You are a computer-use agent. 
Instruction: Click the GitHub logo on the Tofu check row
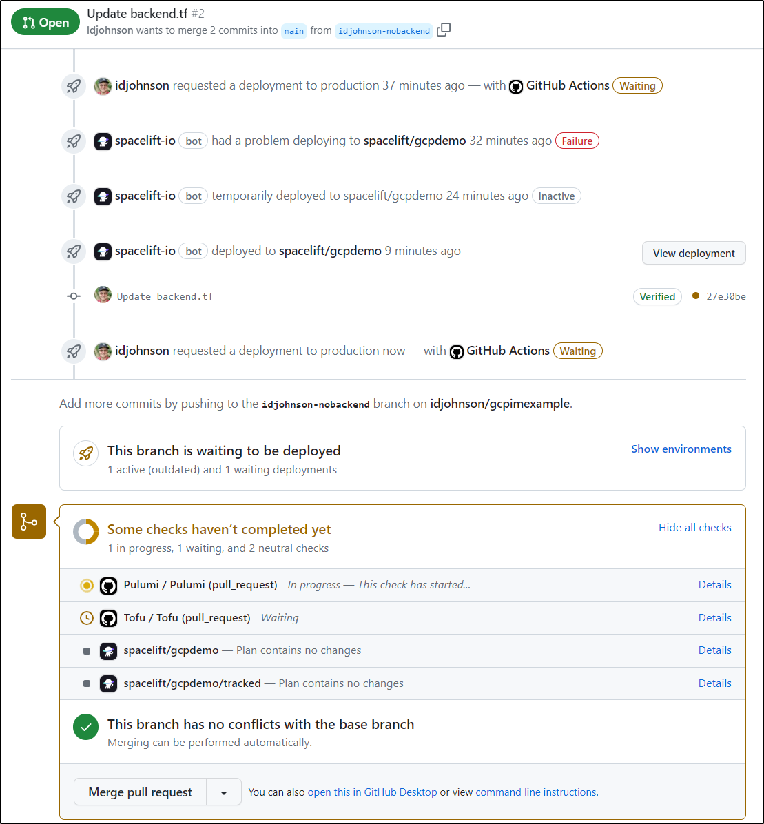[x=109, y=618]
